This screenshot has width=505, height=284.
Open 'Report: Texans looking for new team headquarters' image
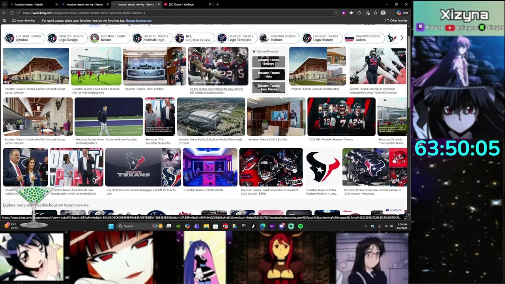378,66
